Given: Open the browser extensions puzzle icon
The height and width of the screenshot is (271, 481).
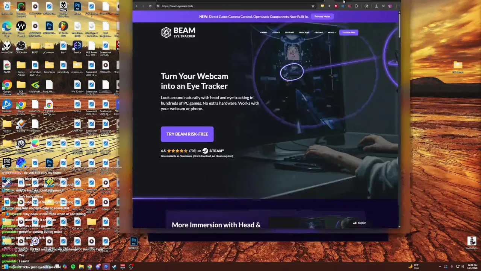Looking at the screenshot, I should pos(356,6).
